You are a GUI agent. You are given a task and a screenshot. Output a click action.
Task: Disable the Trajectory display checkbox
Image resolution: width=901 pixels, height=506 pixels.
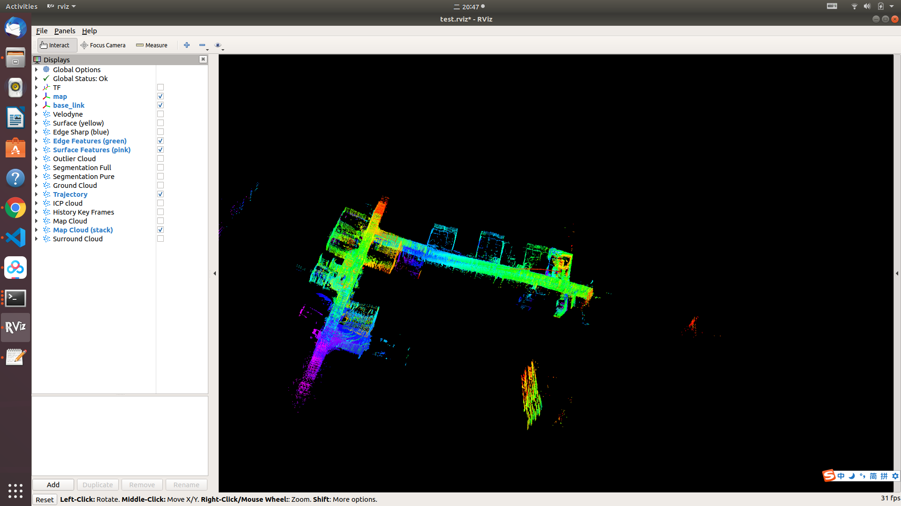(160, 194)
